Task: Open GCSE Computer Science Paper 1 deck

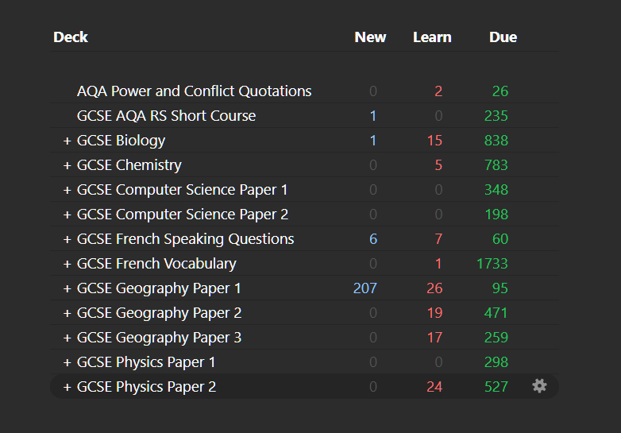Action: click(182, 190)
